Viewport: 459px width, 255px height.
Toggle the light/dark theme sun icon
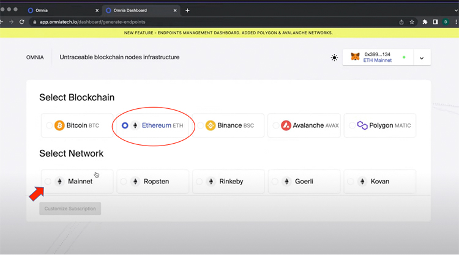point(334,57)
